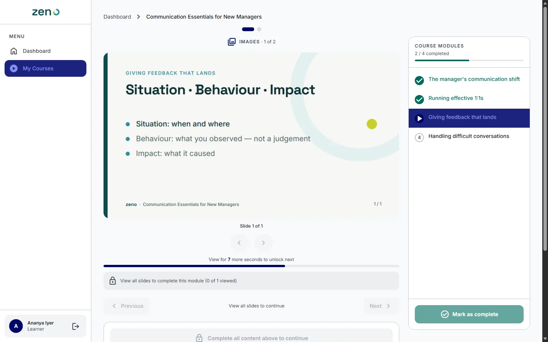Screen dimensions: 548x342
Task: Click the 'View all slides to continue' text
Action: (256, 306)
